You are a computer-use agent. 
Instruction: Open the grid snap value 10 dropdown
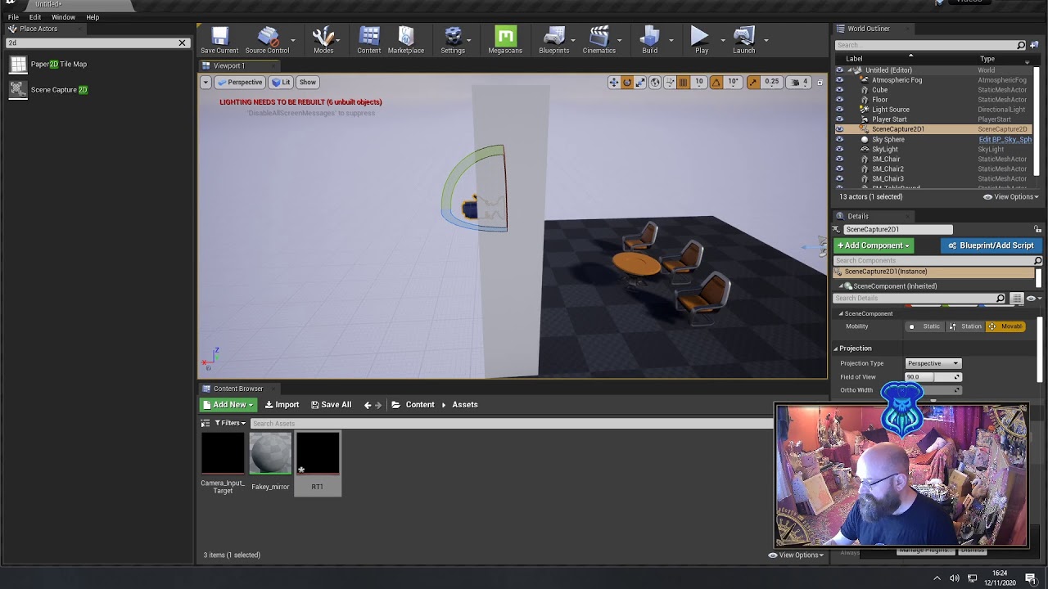[699, 82]
